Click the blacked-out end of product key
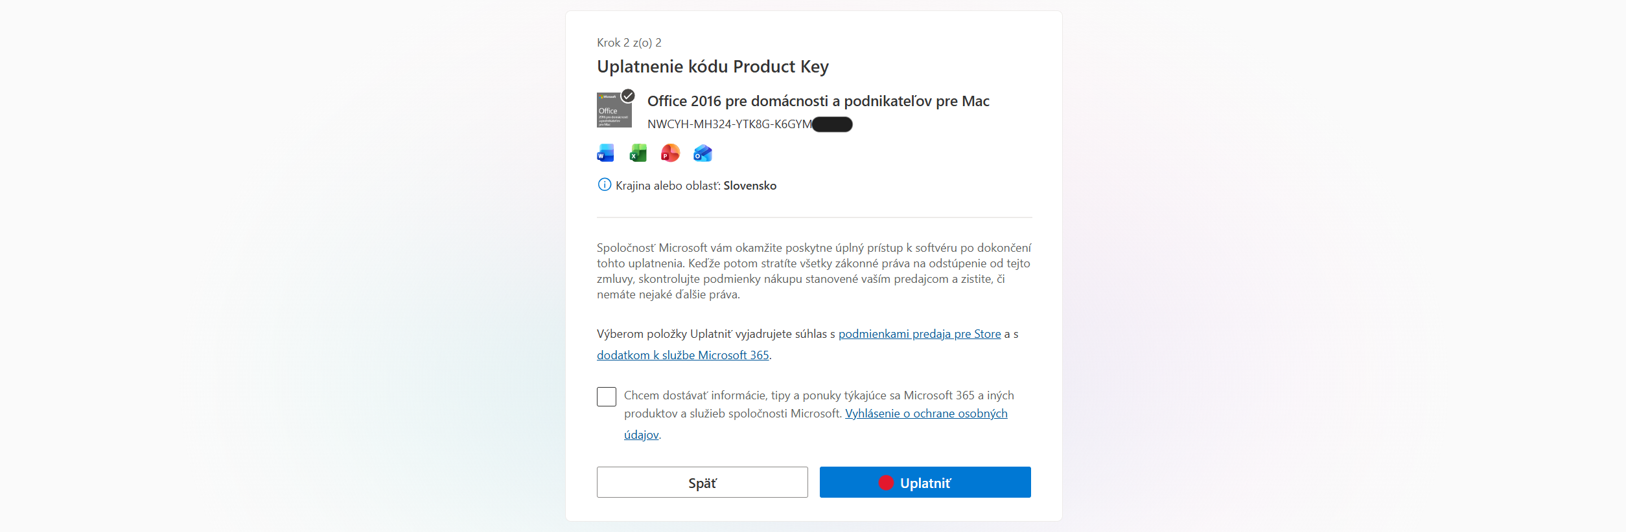 [x=832, y=124]
